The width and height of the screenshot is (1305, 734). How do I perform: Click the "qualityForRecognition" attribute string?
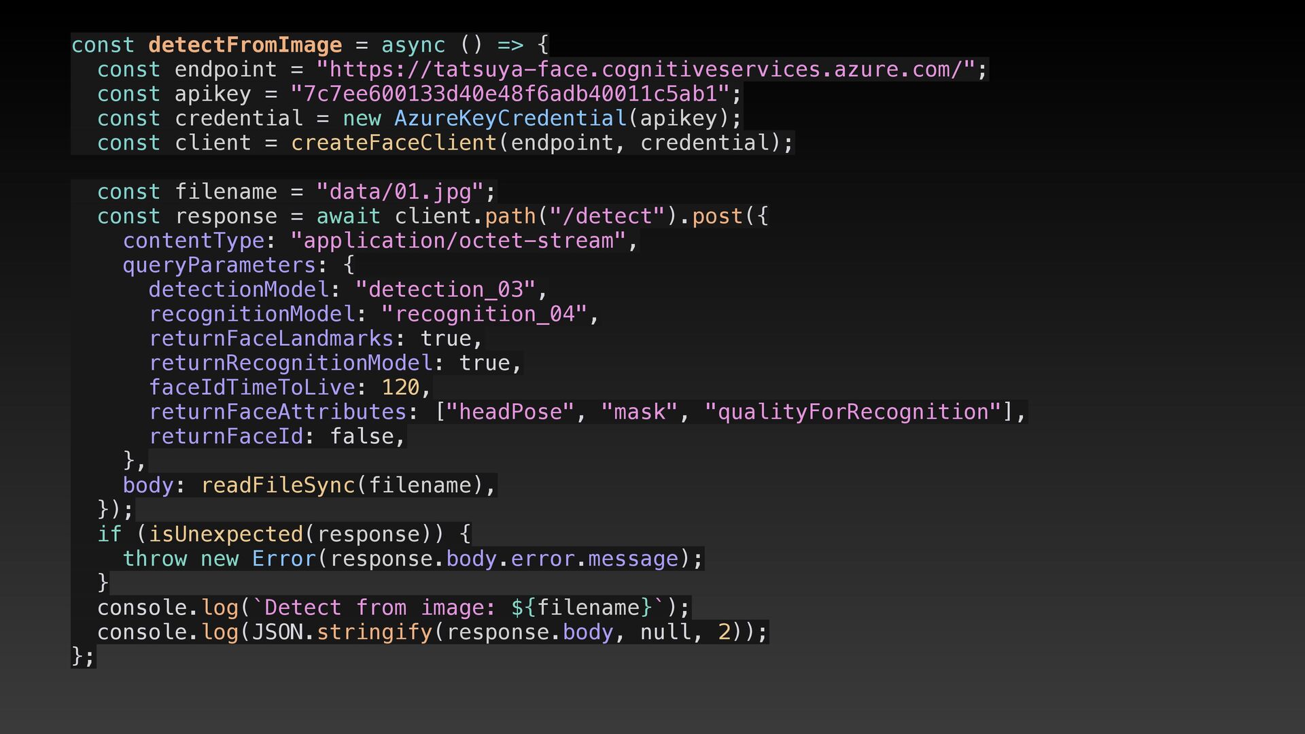click(x=853, y=412)
